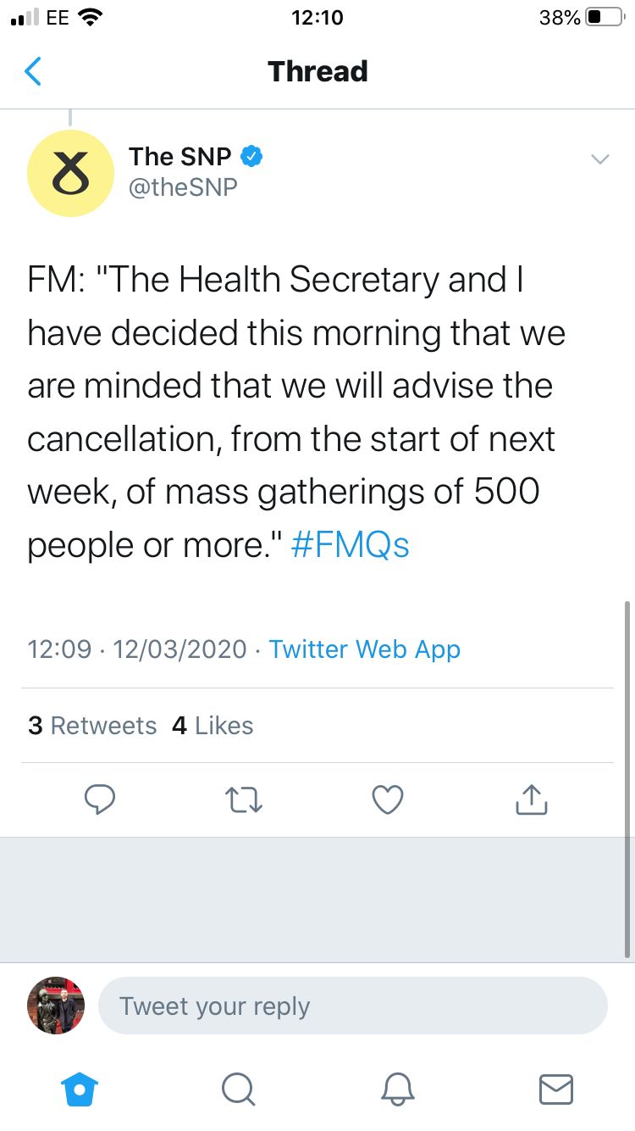The width and height of the screenshot is (635, 1131).
Task: Retweet this tweet using retweet icon
Action: [x=243, y=799]
